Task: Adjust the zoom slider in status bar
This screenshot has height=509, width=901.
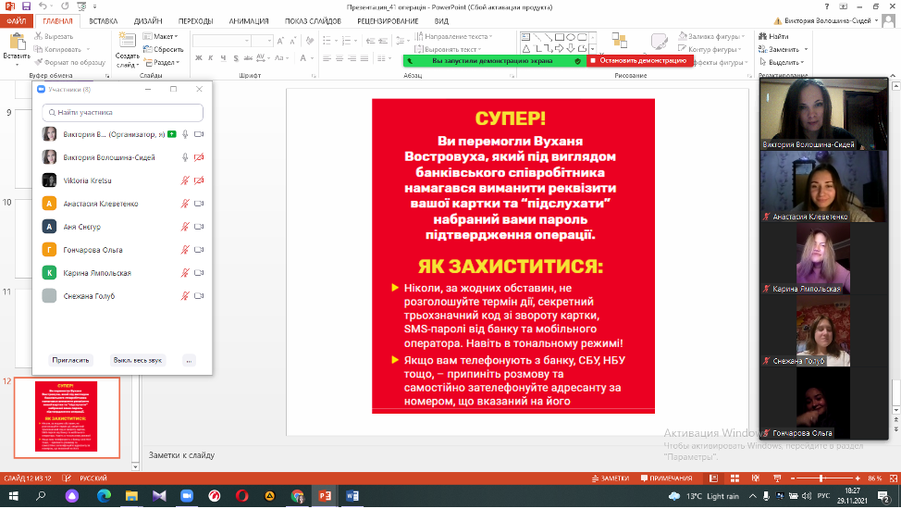Action: click(821, 478)
